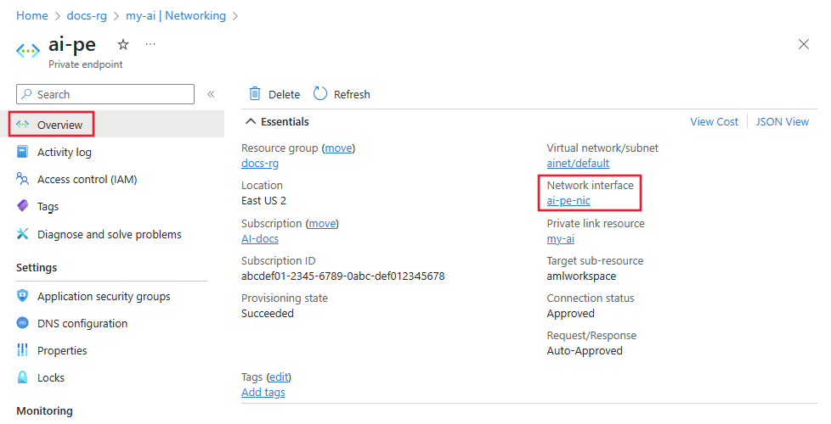Select the Auto-Approved request/response value
This screenshot has height=424, width=831.
pyautogui.click(x=585, y=351)
